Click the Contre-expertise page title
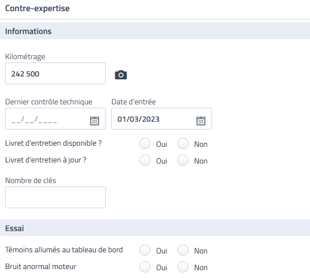The width and height of the screenshot is (310, 278). pos(37,8)
